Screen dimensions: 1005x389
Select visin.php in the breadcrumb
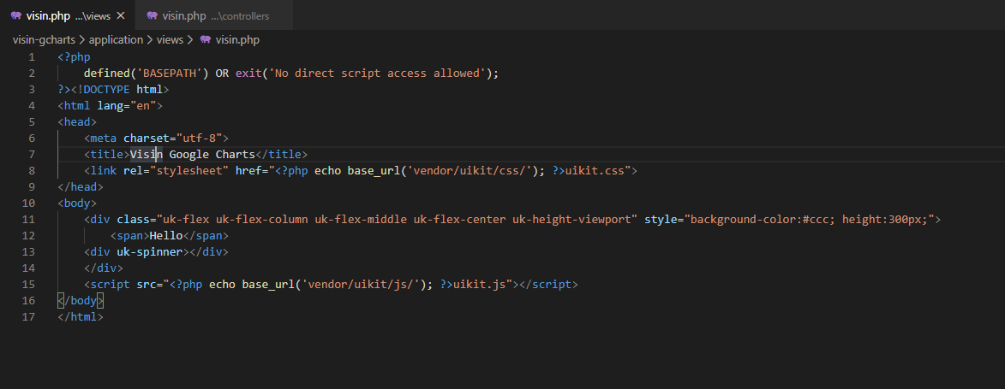click(x=237, y=39)
